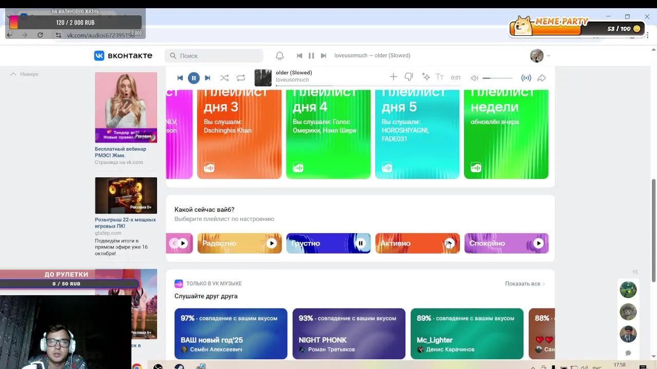The width and height of the screenshot is (657, 369).
Task: Open first chat contact avatar in sidebar
Action: click(x=628, y=290)
